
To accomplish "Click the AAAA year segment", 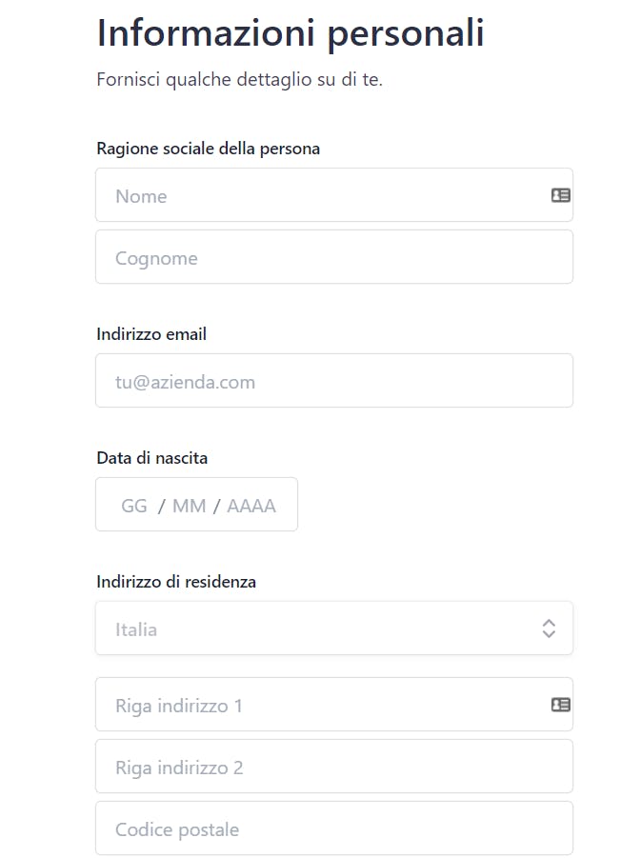I will tap(251, 506).
